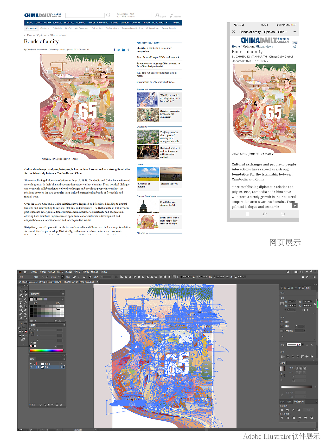Open 'Shanghai a ghost city' article link
The image size is (333, 447).
point(154,49)
